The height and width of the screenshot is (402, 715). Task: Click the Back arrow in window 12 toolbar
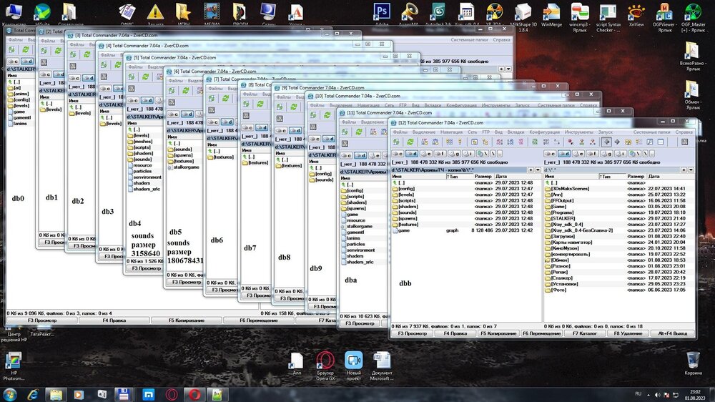point(607,142)
